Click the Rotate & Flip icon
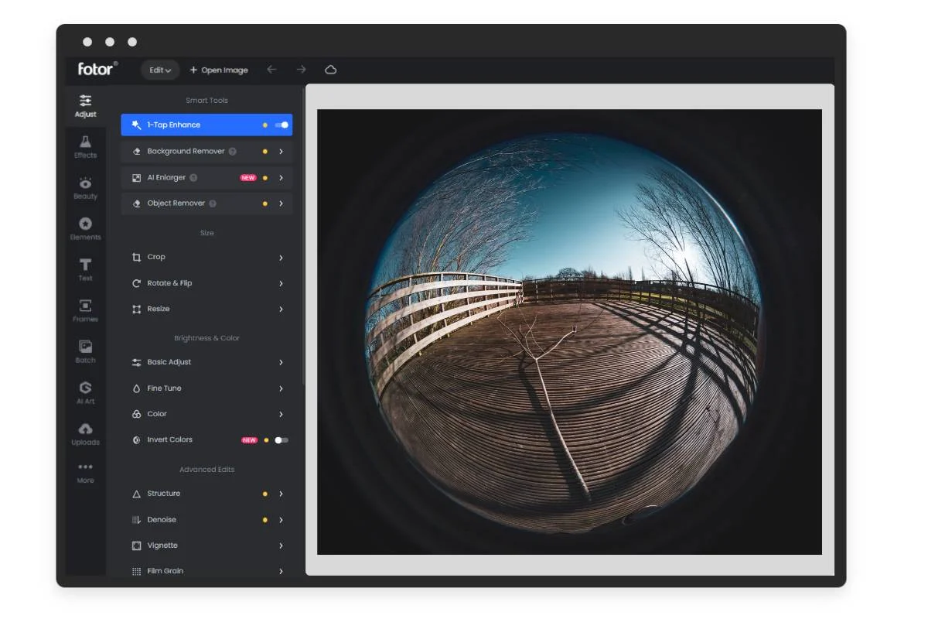Screen dimensions: 928x619 point(137,283)
